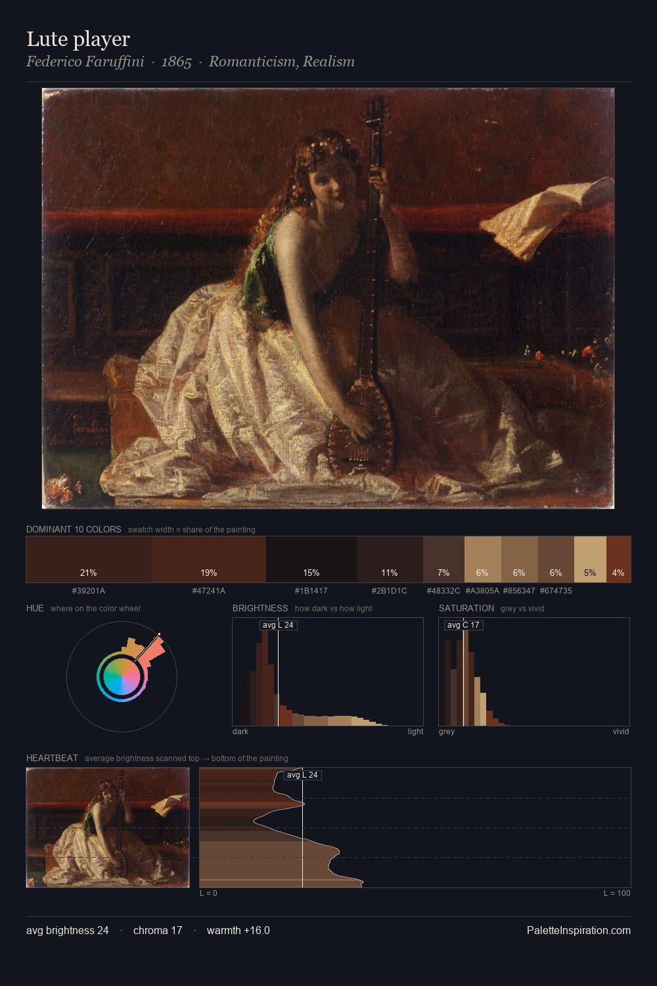The image size is (657, 986).
Task: Click the 'SATURATION' section heading
Action: [x=466, y=608]
